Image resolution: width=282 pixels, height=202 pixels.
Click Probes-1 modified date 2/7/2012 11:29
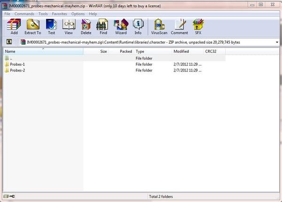[x=188, y=64]
